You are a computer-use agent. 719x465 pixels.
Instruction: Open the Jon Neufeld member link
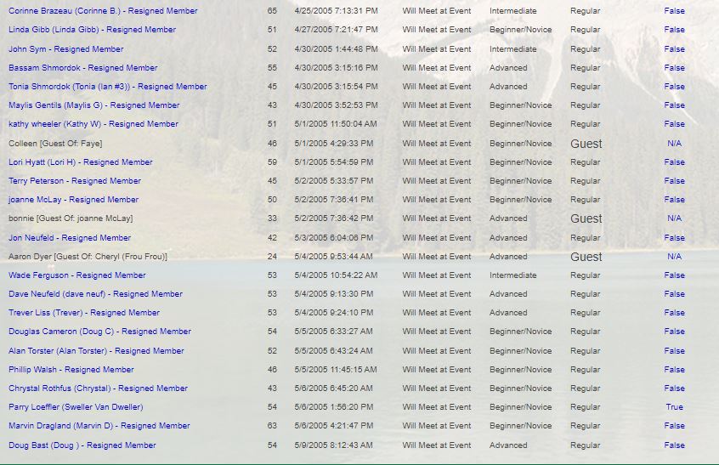(70, 238)
